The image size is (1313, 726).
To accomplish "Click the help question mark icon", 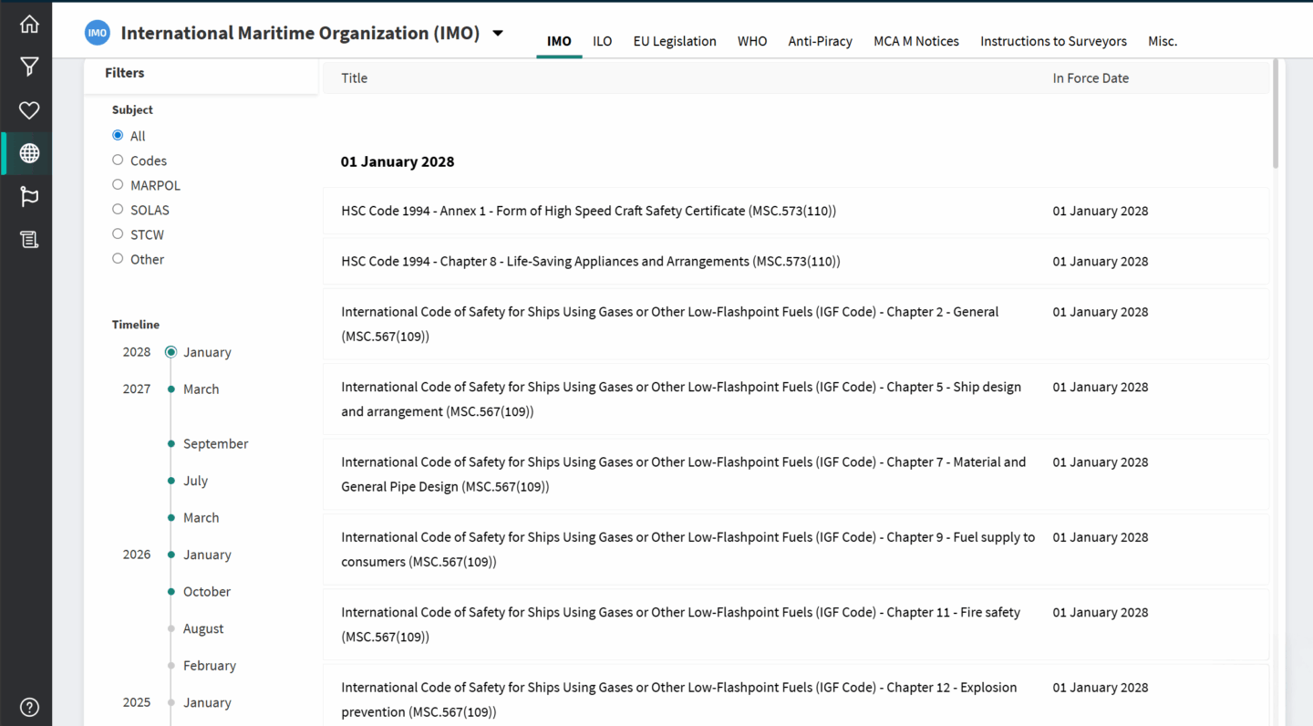I will (x=29, y=707).
